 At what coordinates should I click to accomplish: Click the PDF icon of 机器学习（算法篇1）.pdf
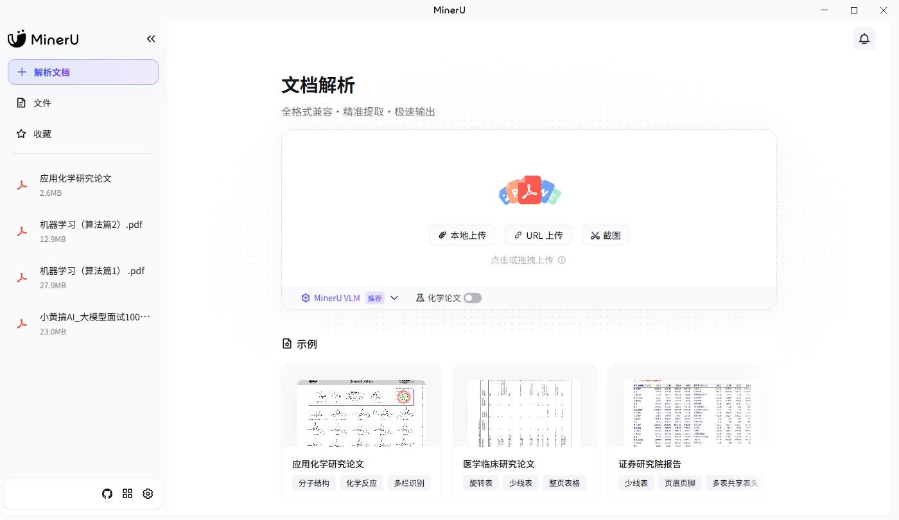click(22, 277)
